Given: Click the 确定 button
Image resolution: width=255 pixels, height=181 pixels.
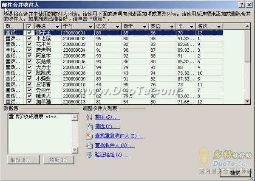Looking at the screenshot, I should [235, 173].
